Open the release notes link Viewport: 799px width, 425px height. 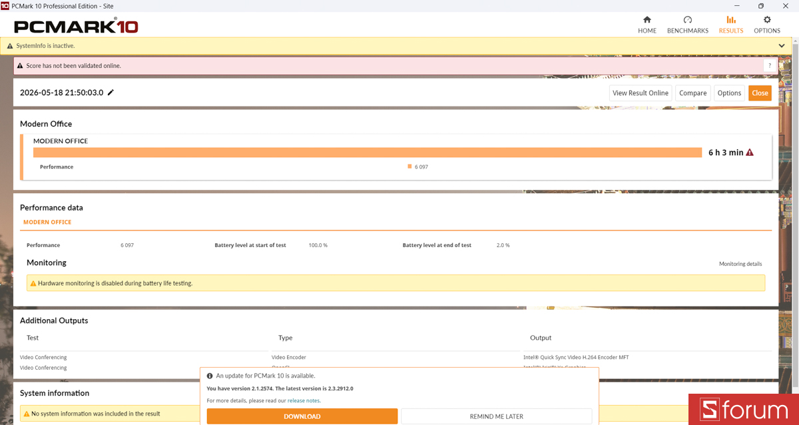point(304,400)
